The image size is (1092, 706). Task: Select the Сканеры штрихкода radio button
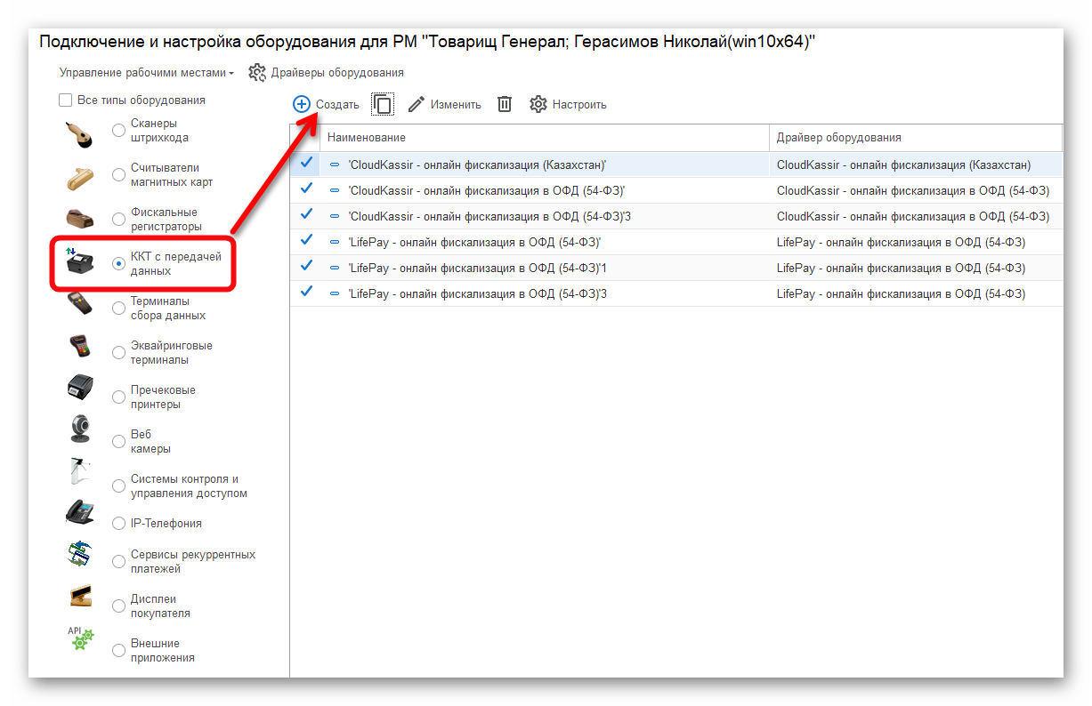118,131
